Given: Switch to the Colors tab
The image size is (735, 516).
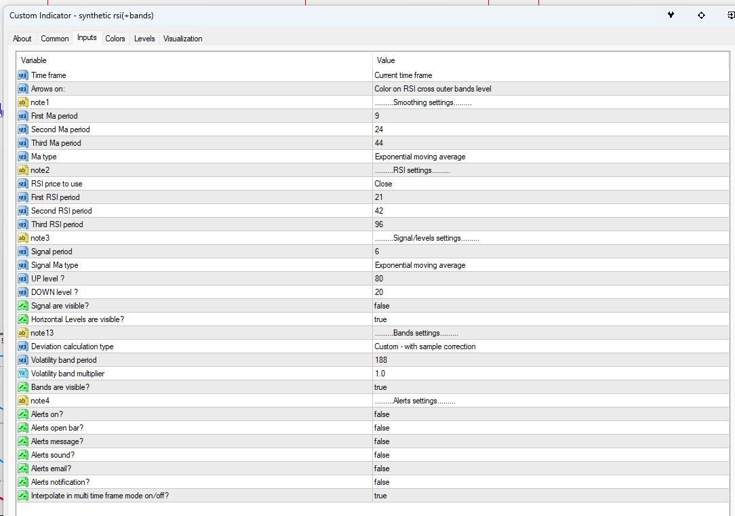Looking at the screenshot, I should [x=115, y=39].
